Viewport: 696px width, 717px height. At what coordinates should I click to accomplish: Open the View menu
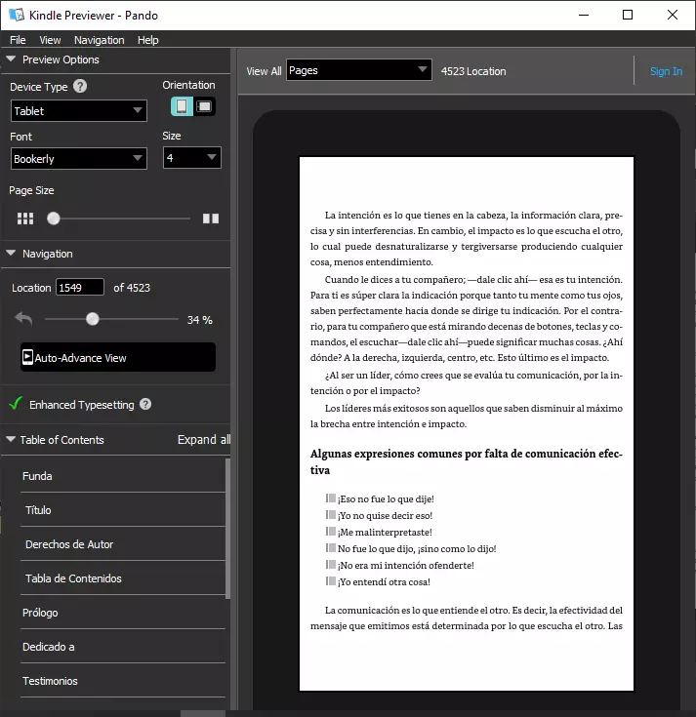tap(50, 40)
